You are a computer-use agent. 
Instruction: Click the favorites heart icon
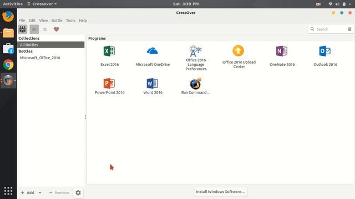[x=57, y=29]
